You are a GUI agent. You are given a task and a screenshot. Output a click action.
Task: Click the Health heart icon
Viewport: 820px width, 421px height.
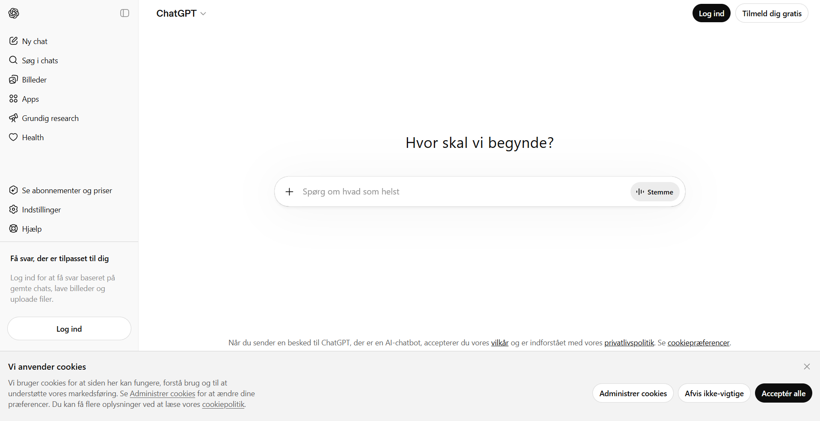[x=14, y=137]
